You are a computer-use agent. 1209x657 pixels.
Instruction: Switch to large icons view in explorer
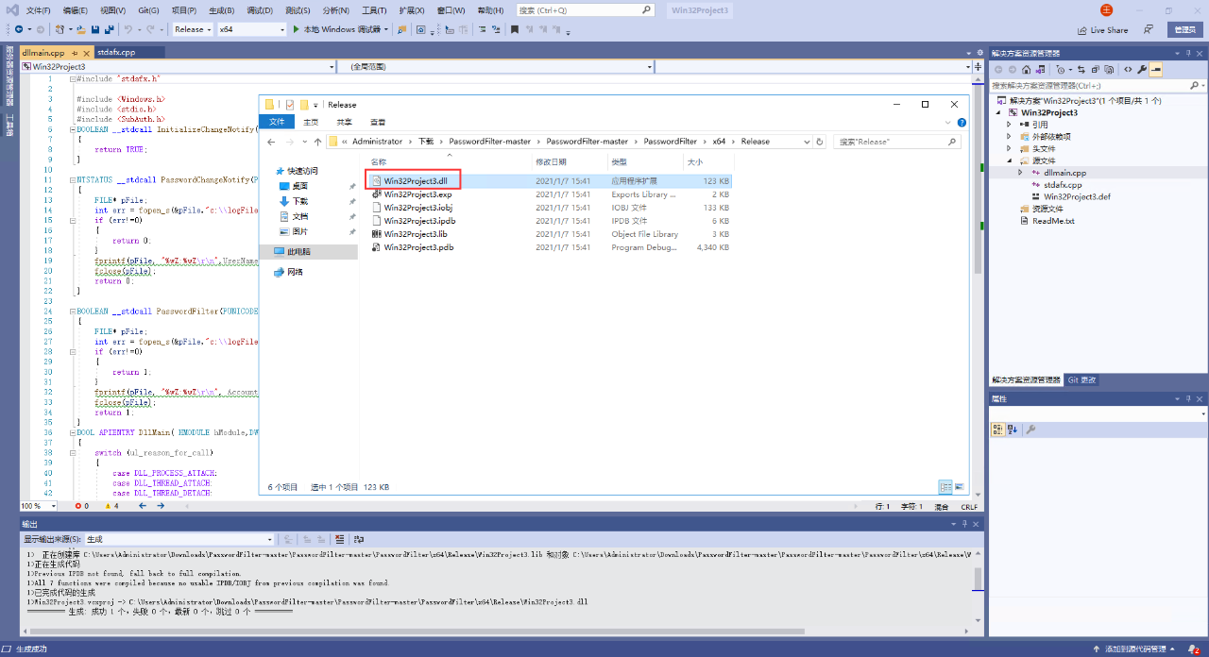[960, 487]
